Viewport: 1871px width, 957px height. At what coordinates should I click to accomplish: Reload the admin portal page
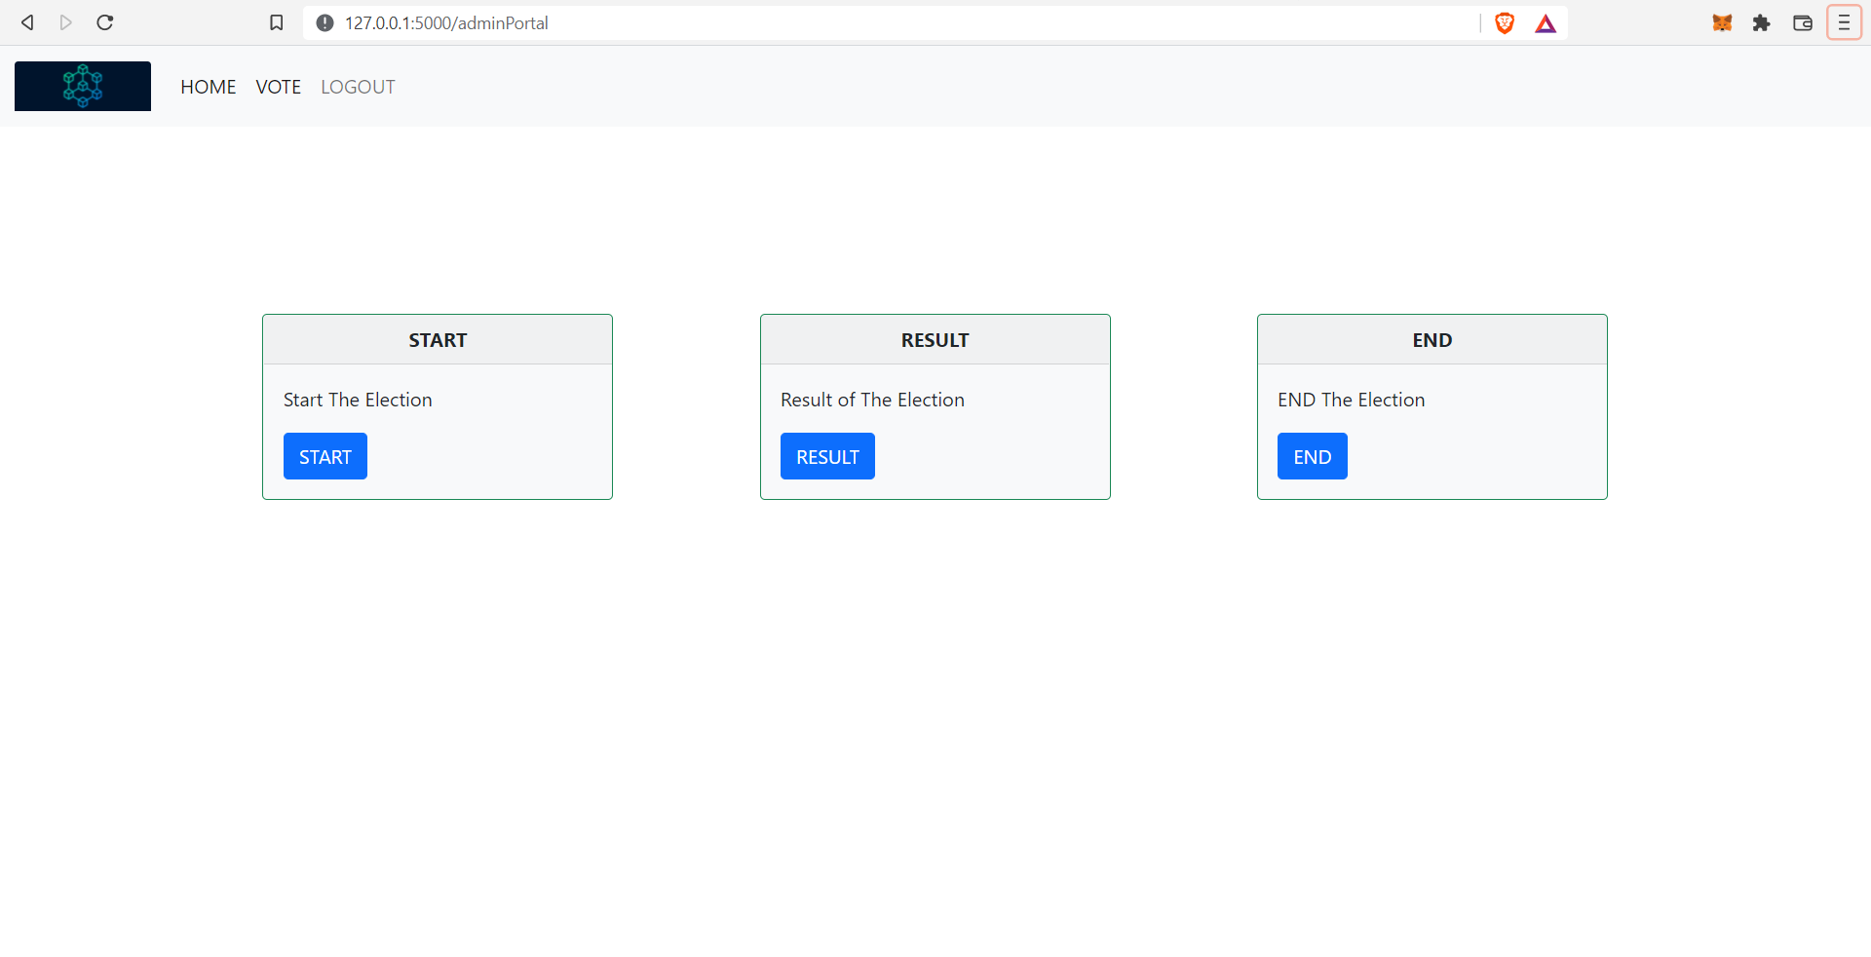(105, 22)
